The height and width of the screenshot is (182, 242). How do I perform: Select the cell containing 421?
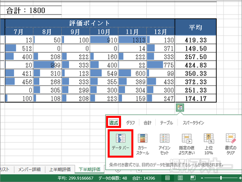click(19, 73)
